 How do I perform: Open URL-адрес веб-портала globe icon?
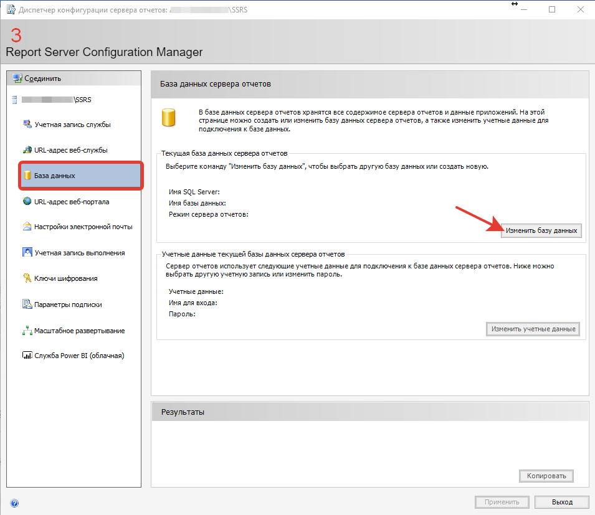27,201
